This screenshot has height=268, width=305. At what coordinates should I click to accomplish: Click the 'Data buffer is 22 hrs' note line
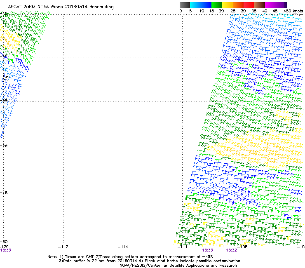tap(149, 261)
